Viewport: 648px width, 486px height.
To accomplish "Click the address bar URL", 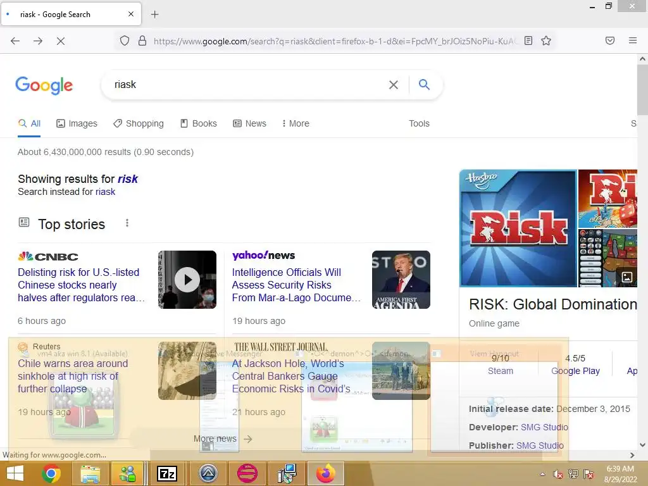I will pos(335,41).
